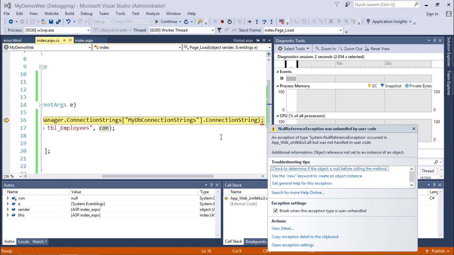Click the Show Next Statement arrow
The width and height of the screenshot is (454, 255).
click(x=249, y=22)
